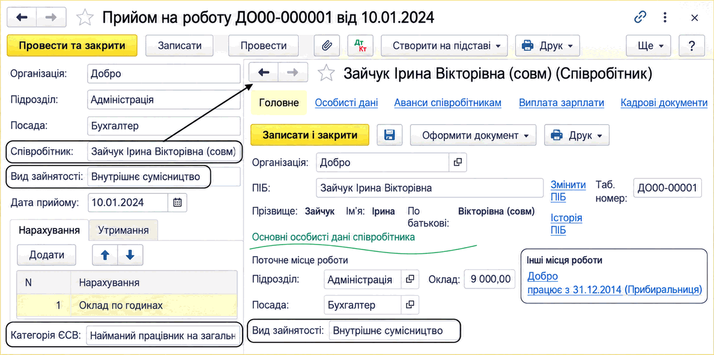Copy link to the hiring document
This screenshot has height=355, width=714.
(640, 17)
